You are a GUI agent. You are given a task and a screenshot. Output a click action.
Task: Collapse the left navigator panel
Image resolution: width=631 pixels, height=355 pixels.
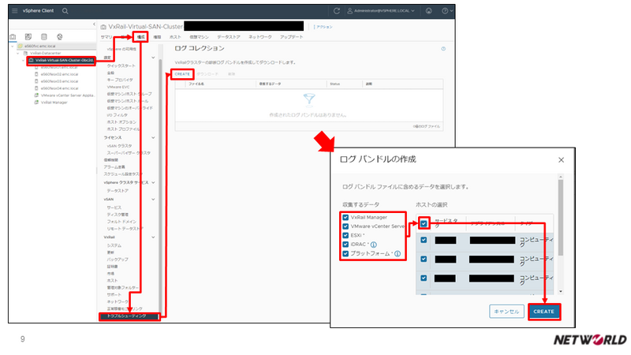pyautogui.click(x=94, y=24)
